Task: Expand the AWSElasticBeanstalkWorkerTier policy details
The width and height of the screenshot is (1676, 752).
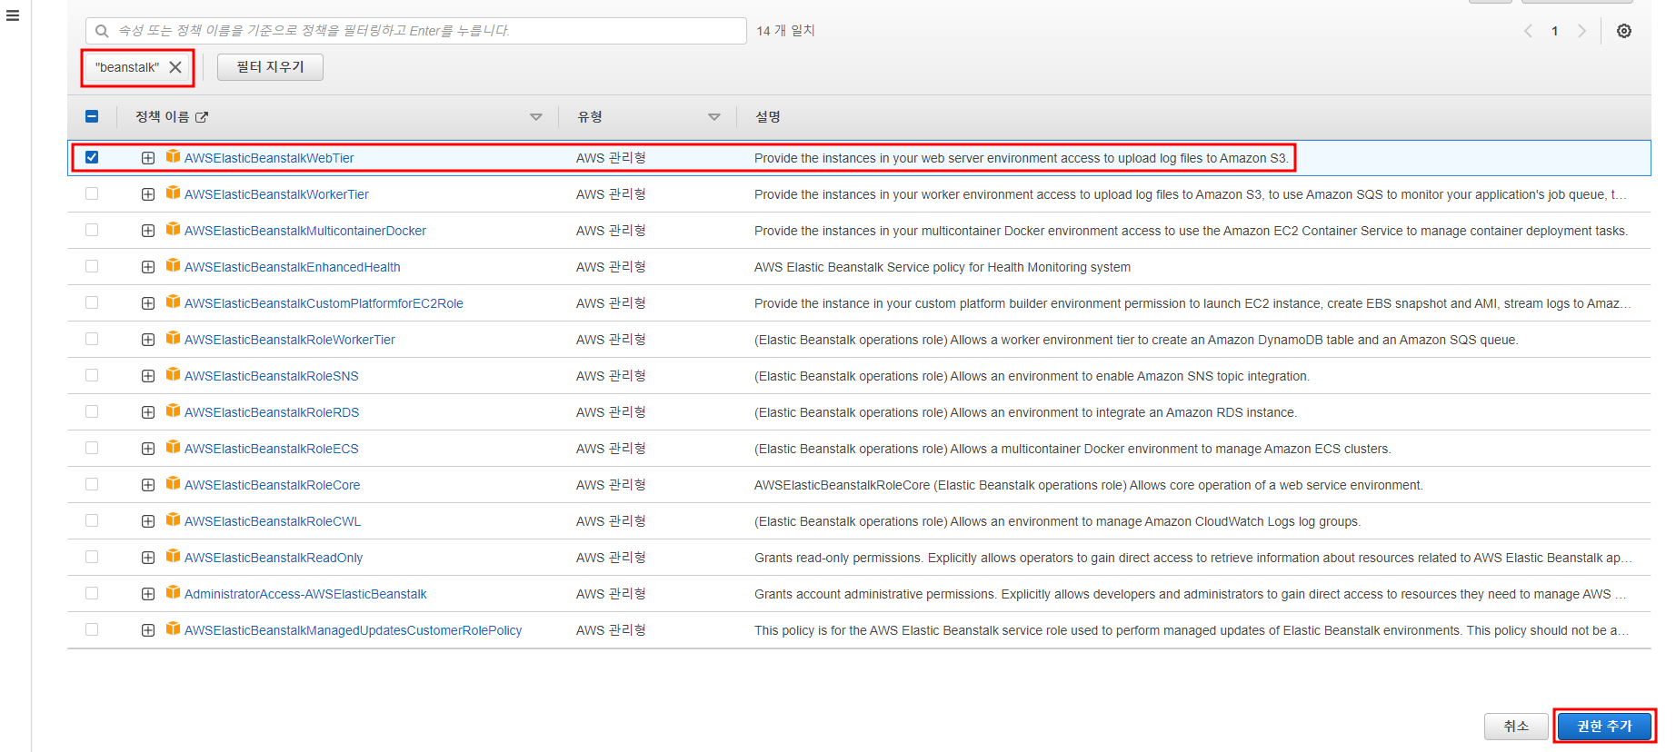Action: 148,194
